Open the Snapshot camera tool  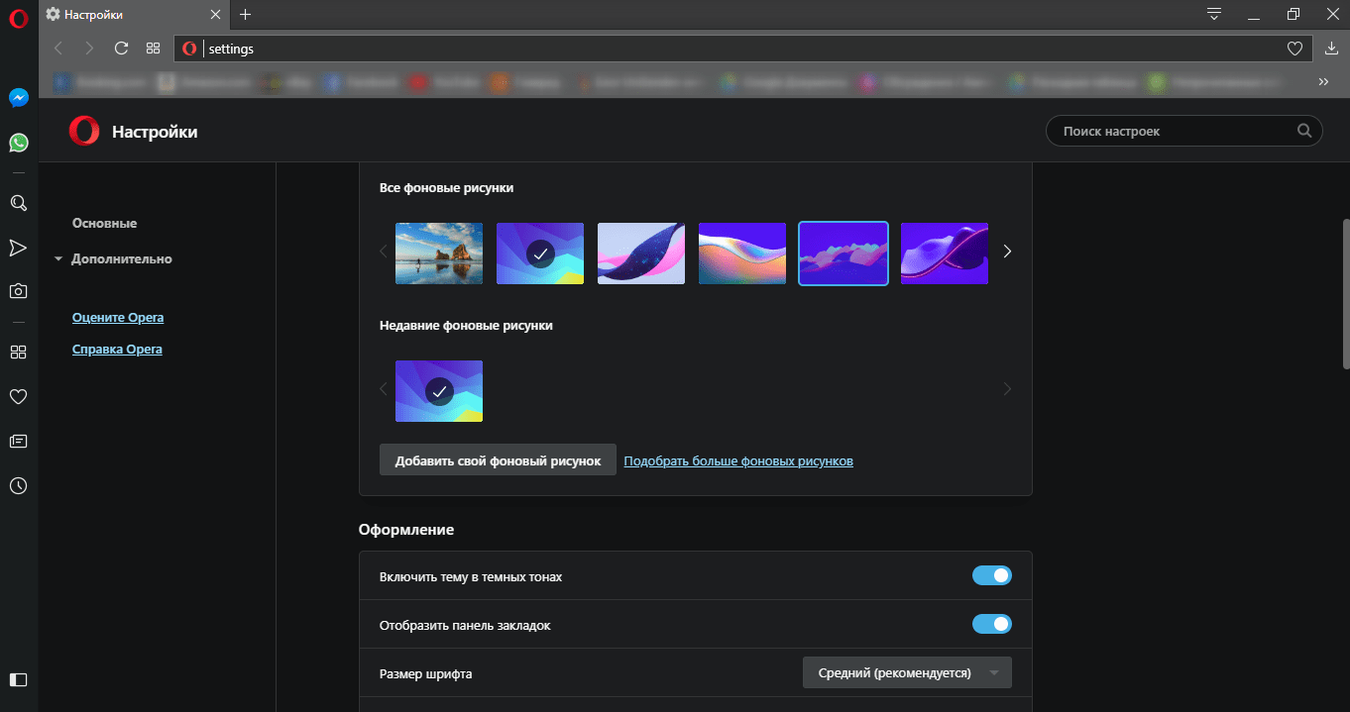click(x=18, y=291)
